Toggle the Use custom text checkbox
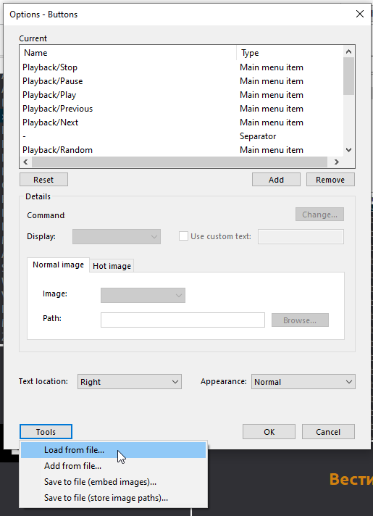The image size is (373, 516). (x=183, y=236)
